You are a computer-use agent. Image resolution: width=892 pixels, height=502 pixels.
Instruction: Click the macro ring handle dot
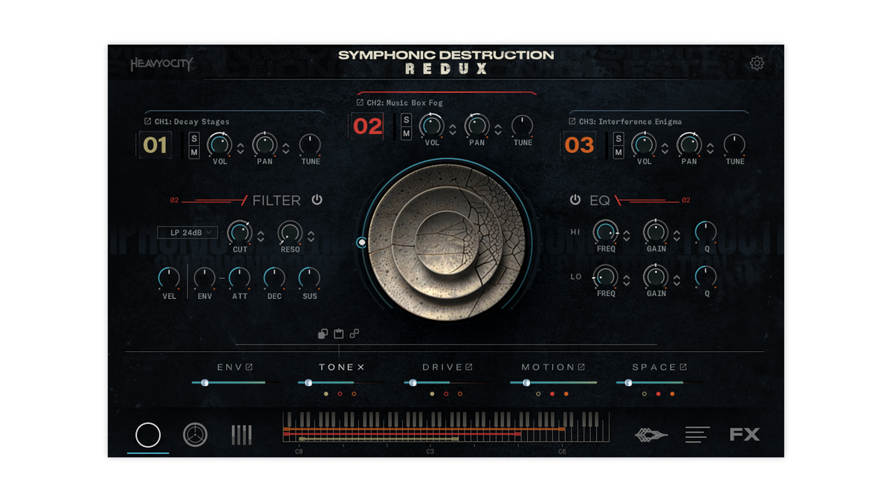click(362, 242)
